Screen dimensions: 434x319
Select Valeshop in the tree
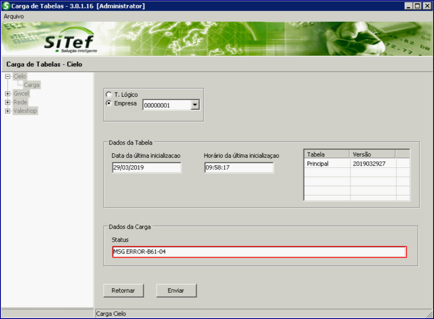[25, 111]
